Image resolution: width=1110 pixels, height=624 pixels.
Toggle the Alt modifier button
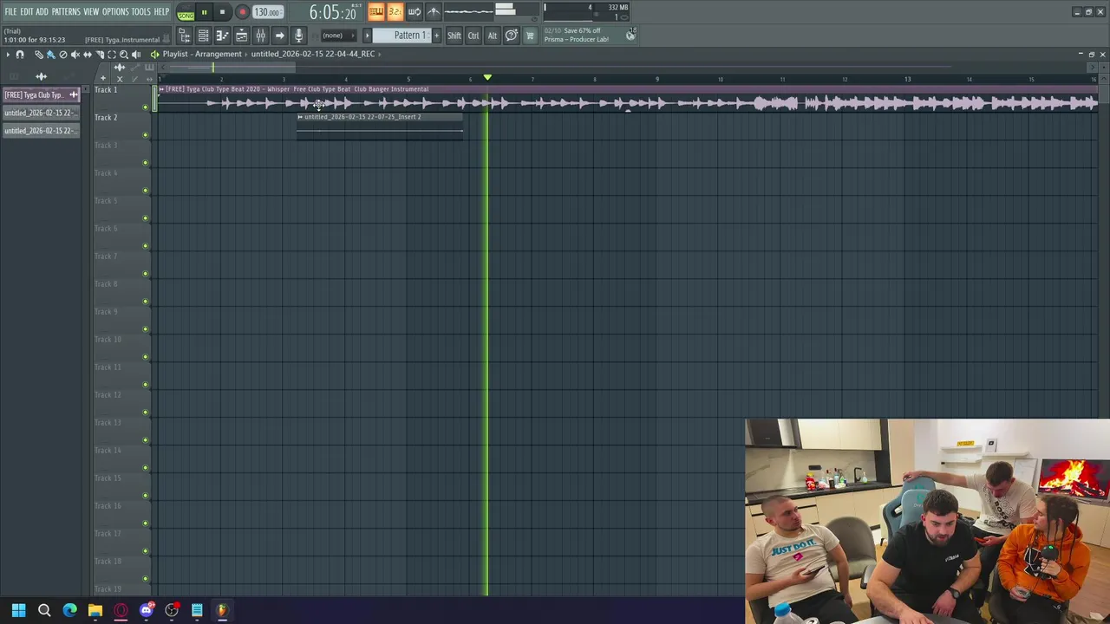pos(493,36)
